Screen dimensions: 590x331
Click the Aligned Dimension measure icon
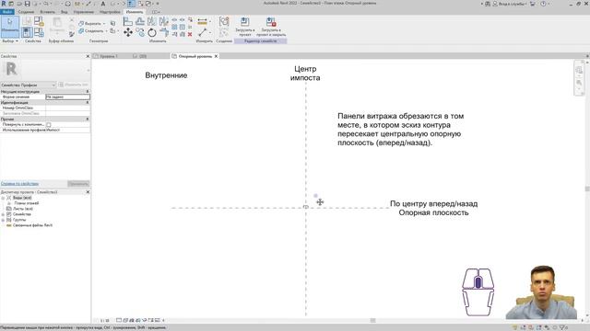pos(203,21)
